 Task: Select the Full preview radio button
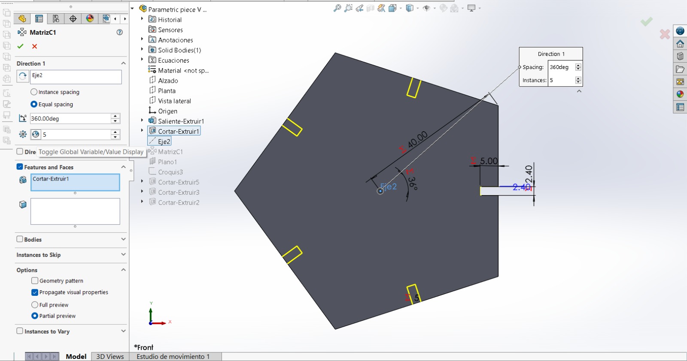35,305
